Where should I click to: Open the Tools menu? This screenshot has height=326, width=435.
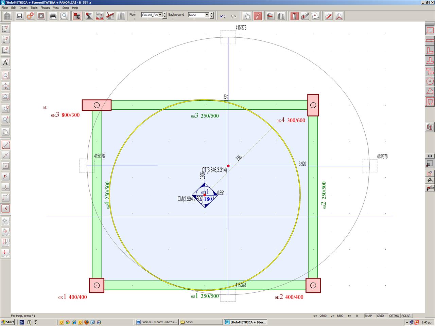pos(34,7)
